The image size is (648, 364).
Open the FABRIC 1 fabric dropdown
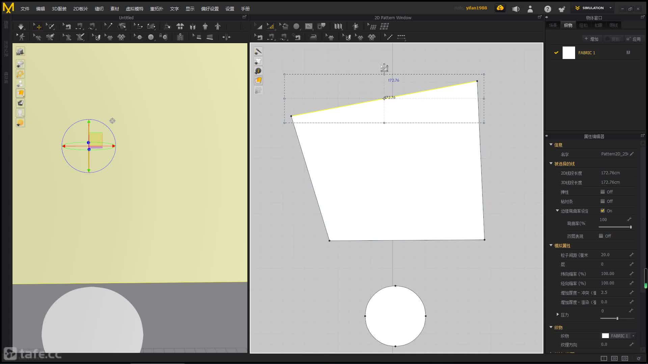coord(633,336)
